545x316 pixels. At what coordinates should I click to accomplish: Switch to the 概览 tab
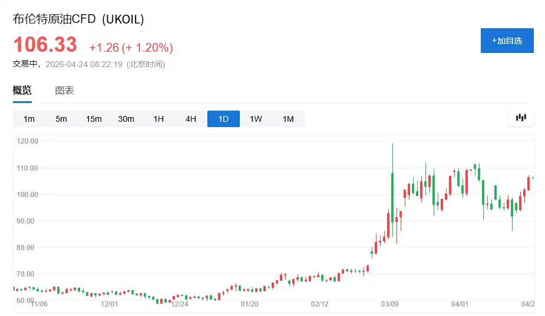tap(22, 91)
